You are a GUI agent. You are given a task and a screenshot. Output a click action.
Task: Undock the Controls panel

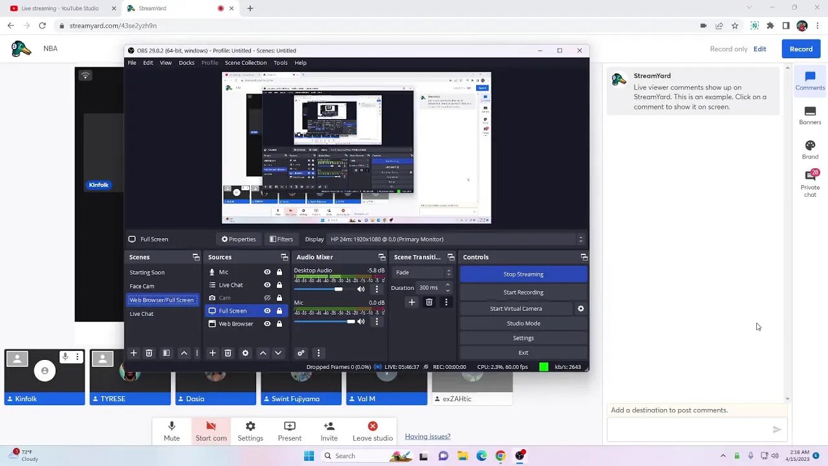[x=583, y=257]
